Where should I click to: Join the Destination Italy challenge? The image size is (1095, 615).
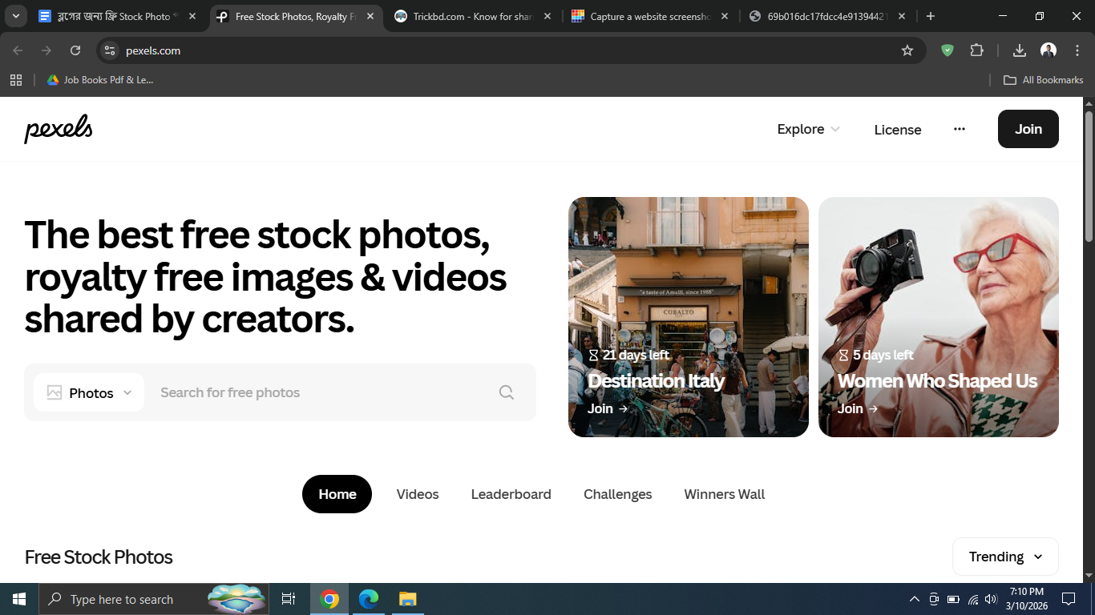[608, 408]
